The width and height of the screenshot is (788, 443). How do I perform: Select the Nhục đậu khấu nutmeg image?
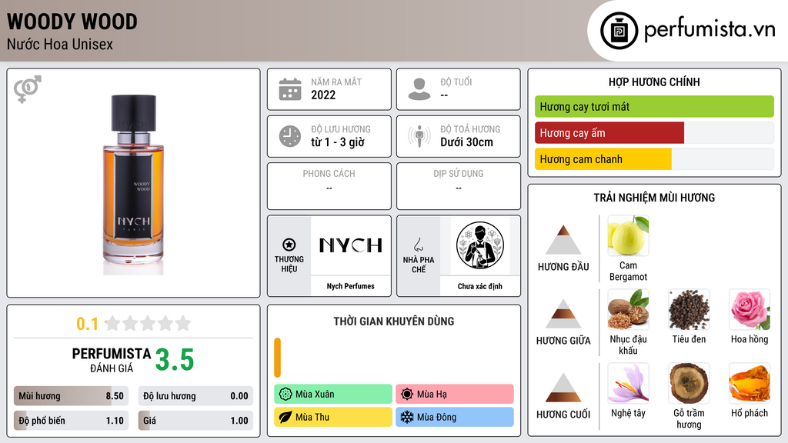(628, 309)
